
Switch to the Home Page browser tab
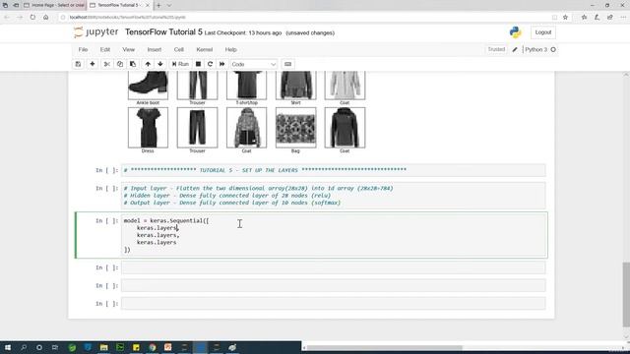click(54, 5)
